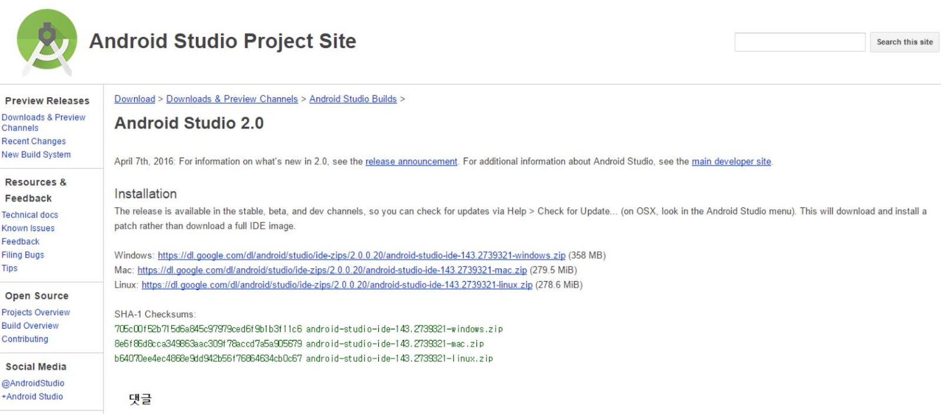Viewport: 941px width, 414px height.
Task: Open the release announcement link
Action: (411, 161)
